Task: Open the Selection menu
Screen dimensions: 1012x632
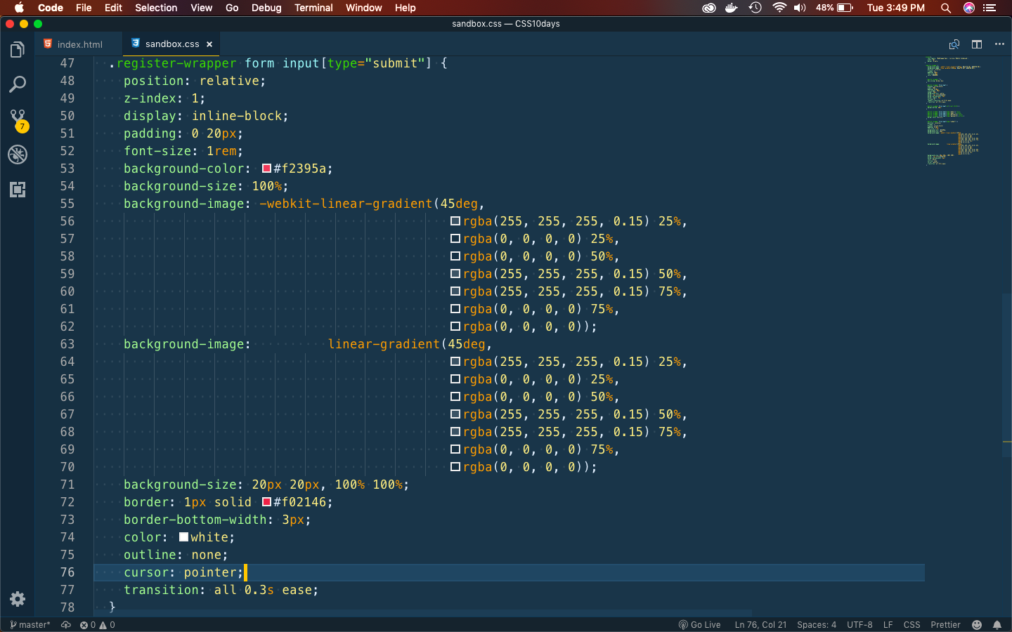Action: click(x=156, y=8)
